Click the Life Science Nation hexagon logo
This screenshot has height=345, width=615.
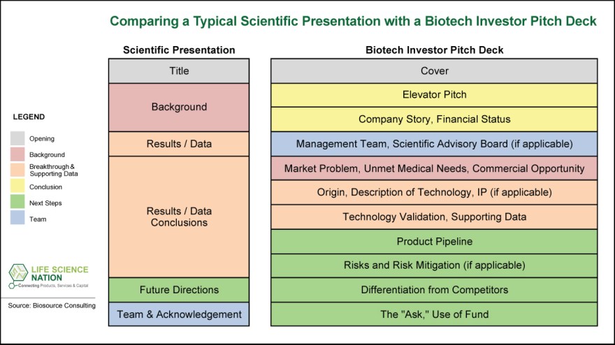pos(20,273)
